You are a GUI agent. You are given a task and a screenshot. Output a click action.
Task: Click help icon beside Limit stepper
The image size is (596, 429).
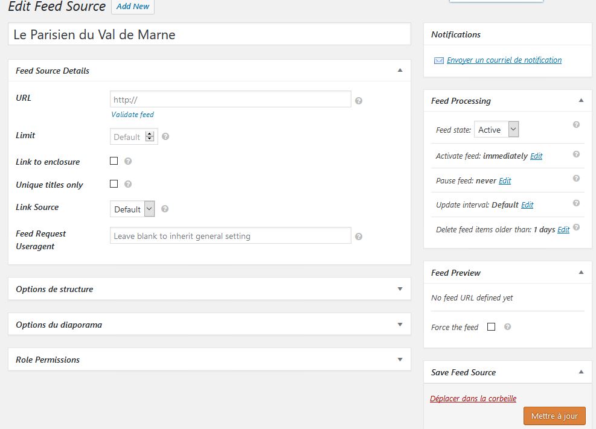(x=165, y=137)
